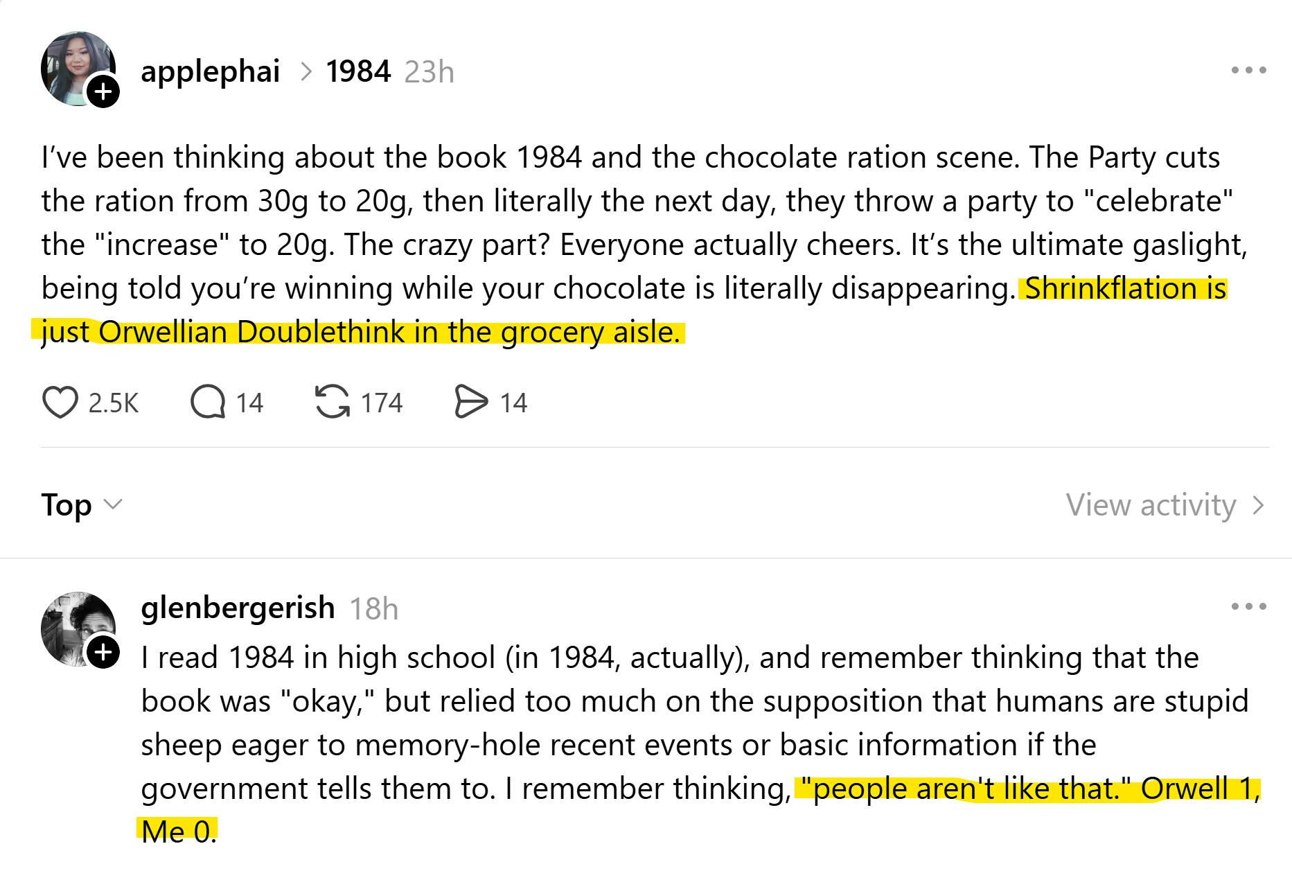Viewport: 1292px width, 880px height.
Task: Repost applephai's post using the repost icon
Action: pos(333,403)
